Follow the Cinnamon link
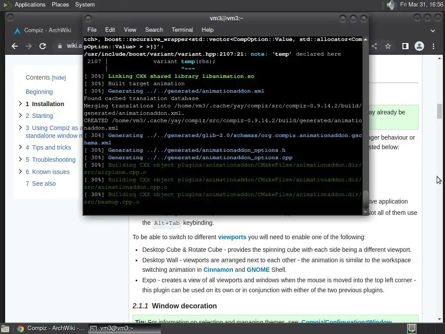 [218, 270]
